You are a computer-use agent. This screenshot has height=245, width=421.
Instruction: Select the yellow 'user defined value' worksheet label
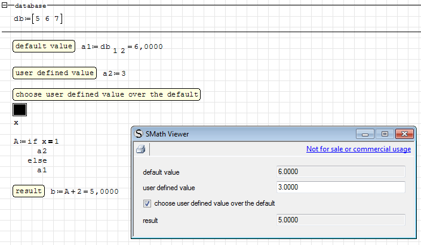(54, 73)
